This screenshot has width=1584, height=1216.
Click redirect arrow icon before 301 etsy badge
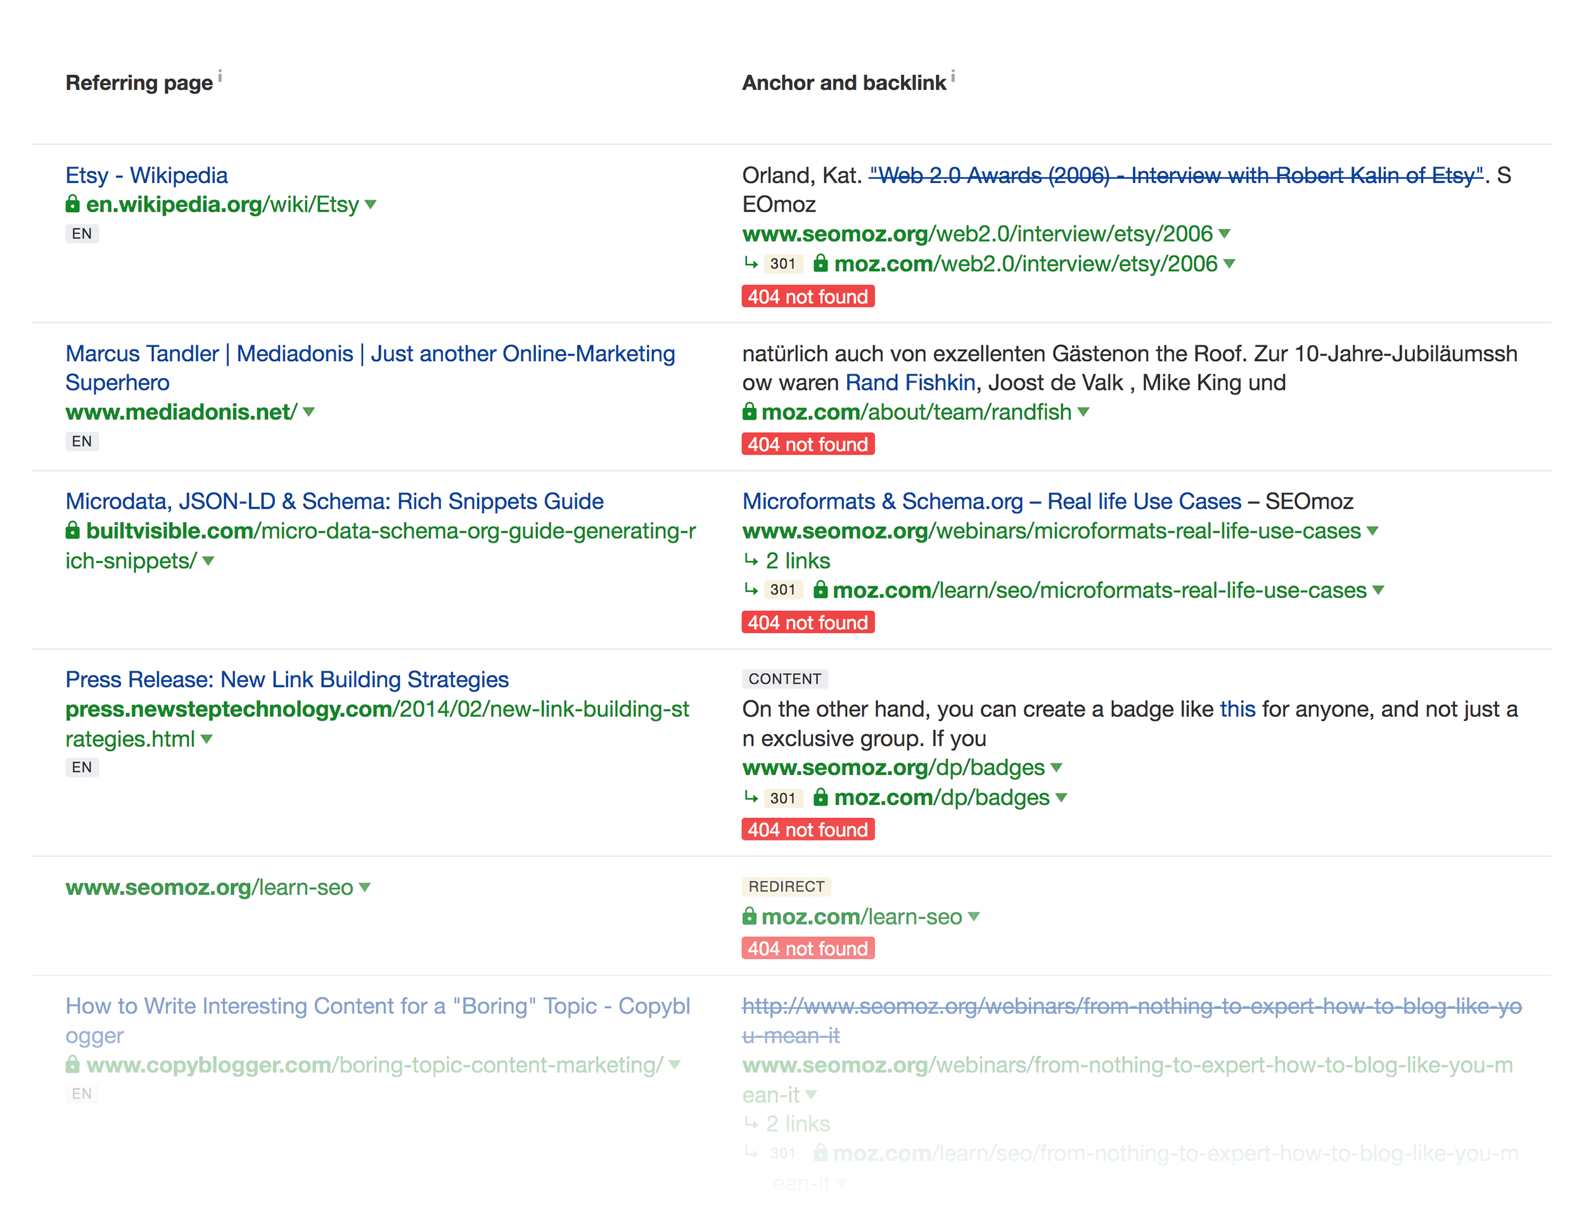click(751, 263)
